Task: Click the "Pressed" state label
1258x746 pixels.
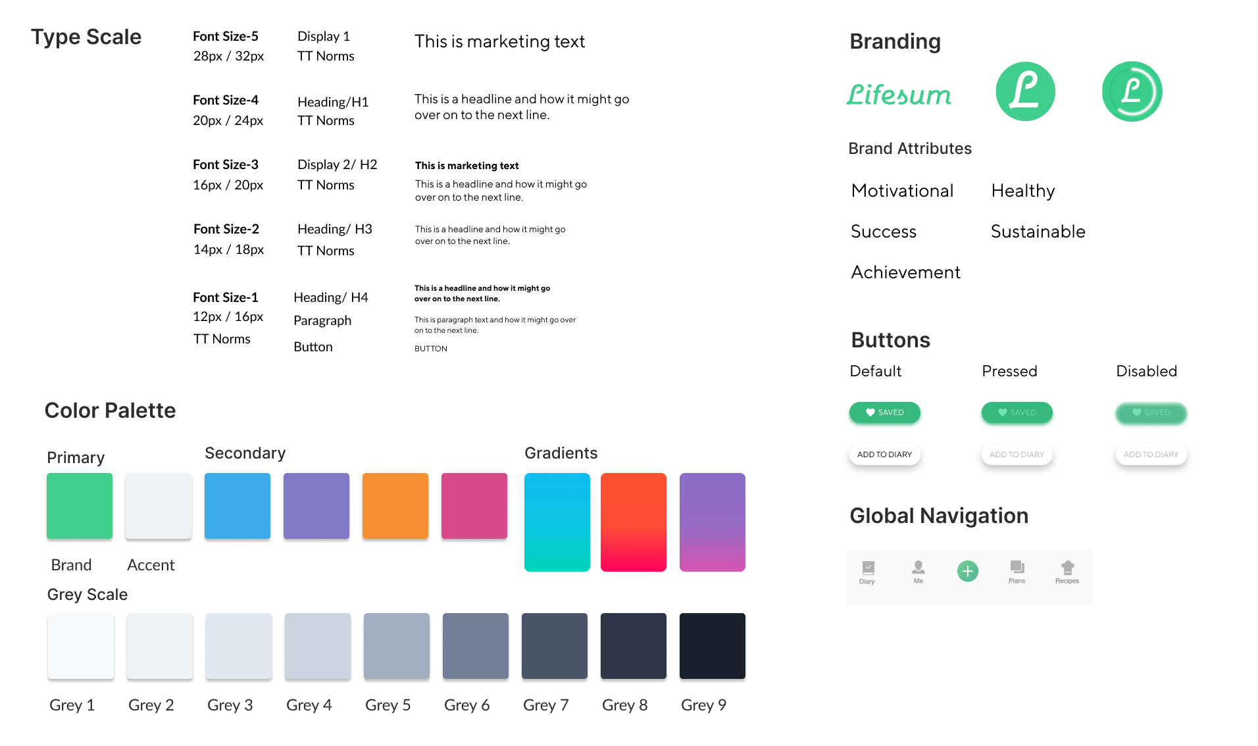Action: [x=1009, y=371]
